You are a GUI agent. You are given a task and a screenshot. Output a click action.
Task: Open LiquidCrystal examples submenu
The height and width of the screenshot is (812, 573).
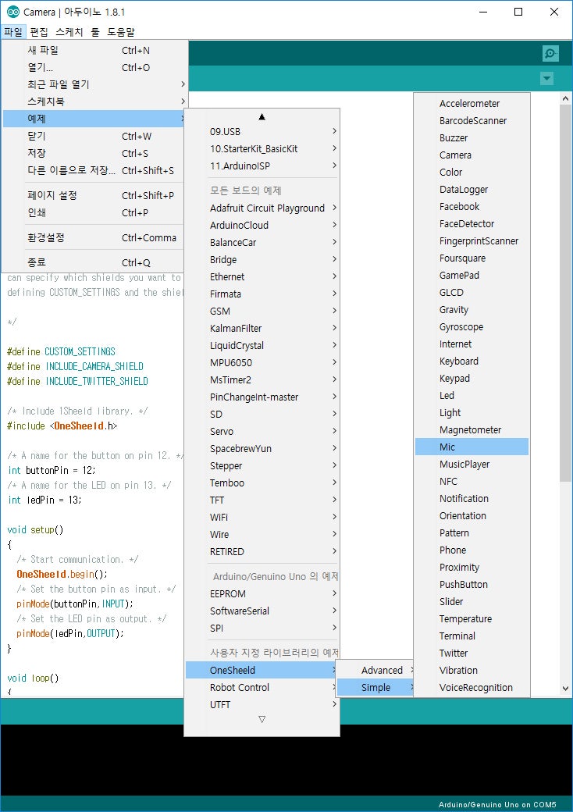(262, 345)
